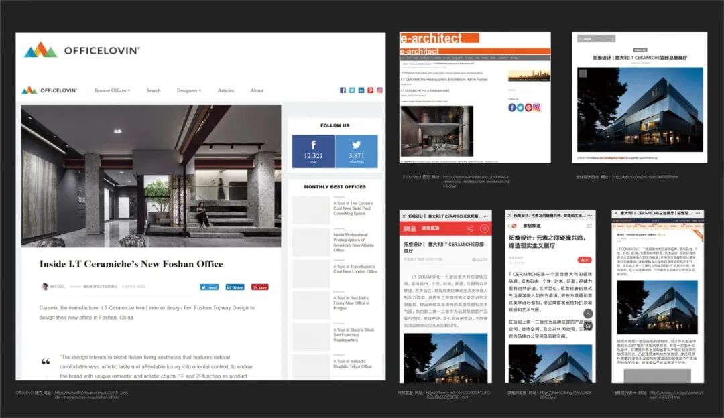Screen dimensions: 724x418
Task: Click the Facebook 12,321 follow tile
Action: point(313,151)
